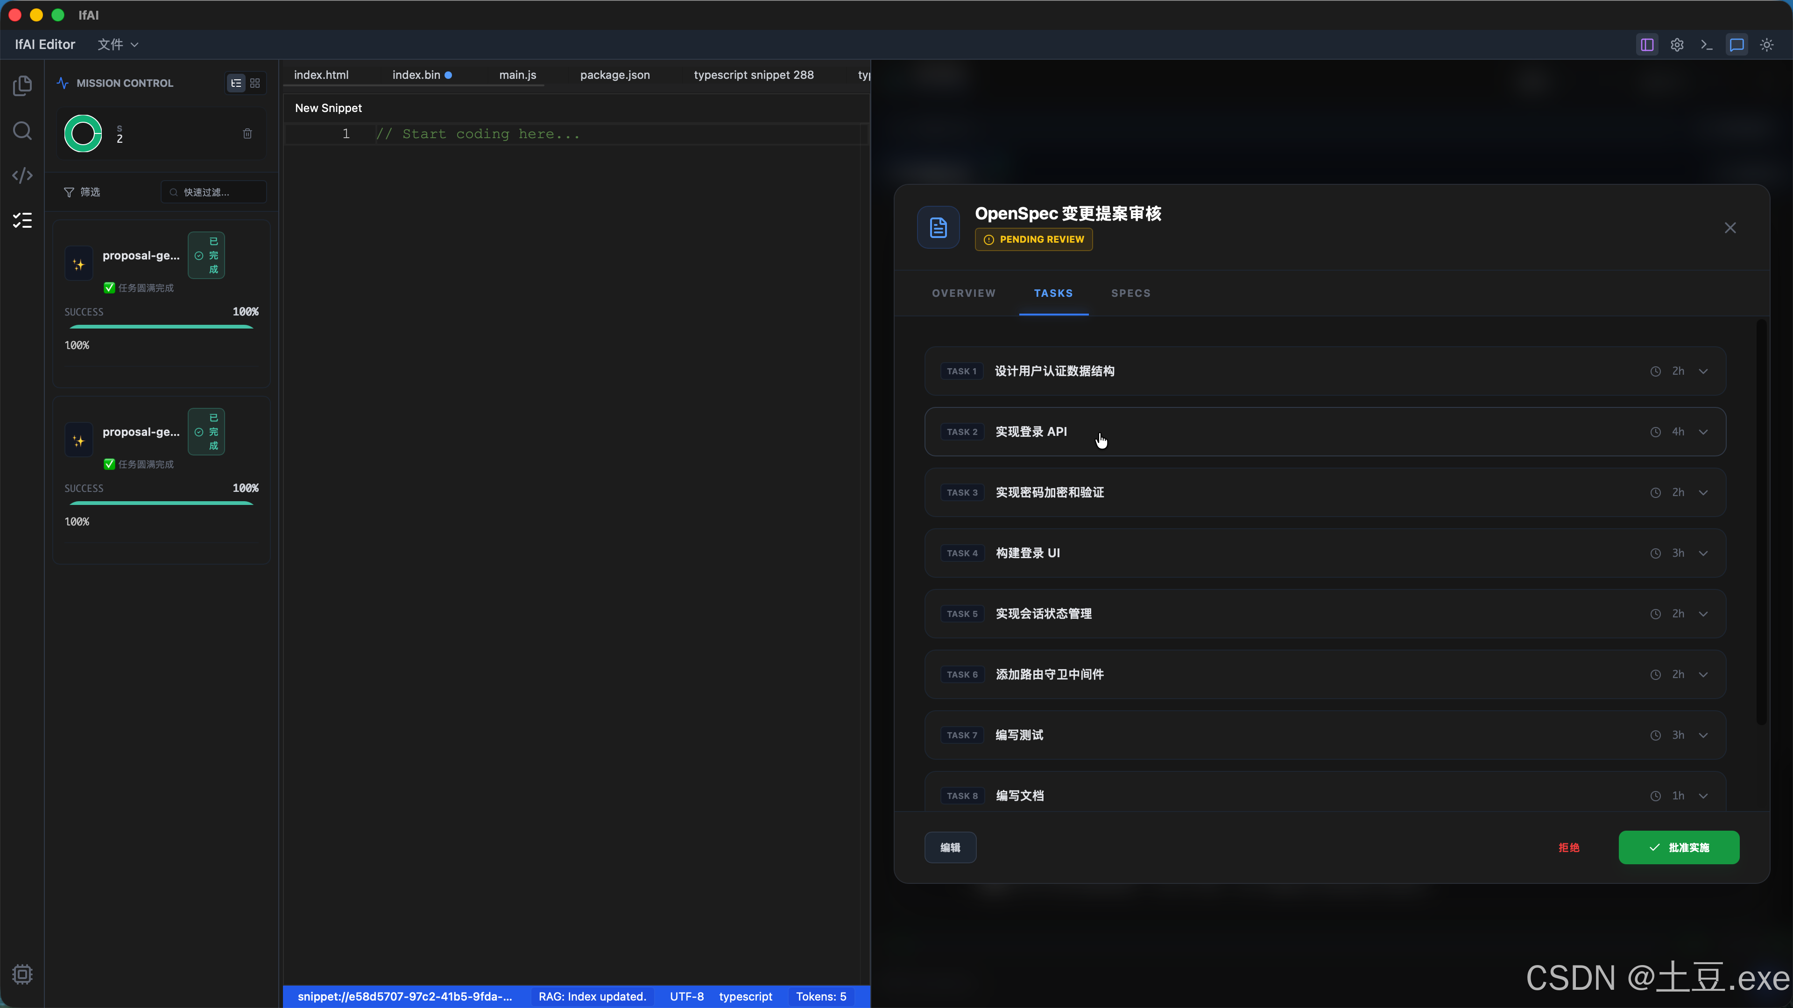This screenshot has width=1793, height=1008.
Task: Open the search sidebar icon
Action: pos(22,131)
